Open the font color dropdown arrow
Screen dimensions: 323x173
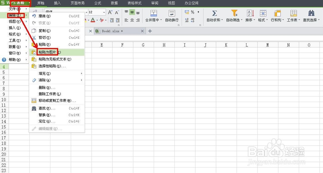[x=97, y=20]
